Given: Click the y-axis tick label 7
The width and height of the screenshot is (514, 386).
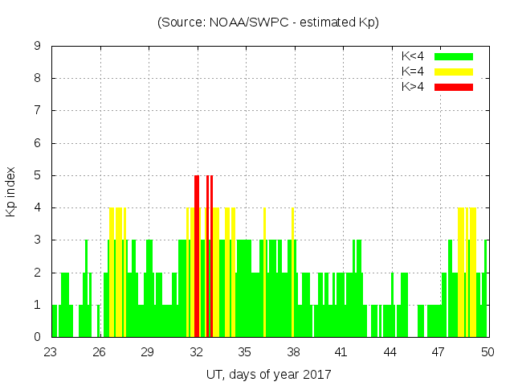Looking at the screenshot, I should click(38, 111).
